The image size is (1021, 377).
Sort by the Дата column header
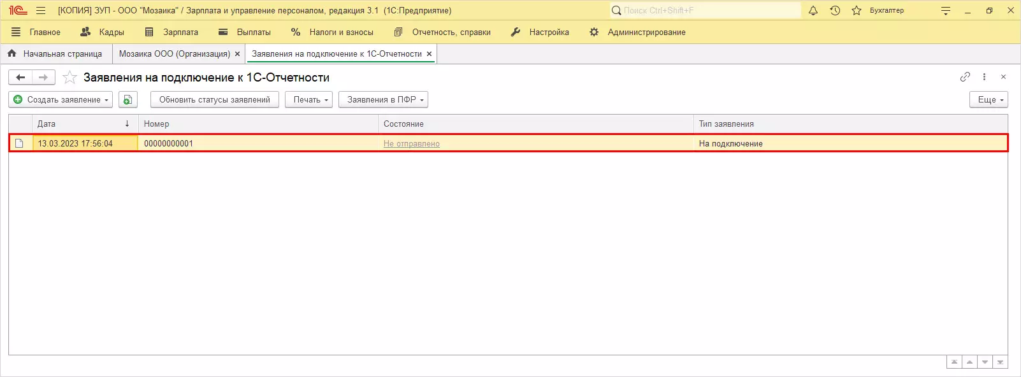pyautogui.click(x=85, y=124)
